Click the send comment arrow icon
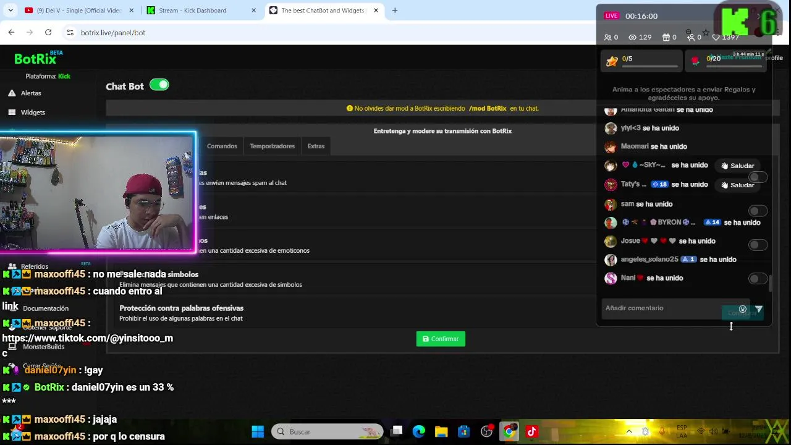This screenshot has height=445, width=791. click(759, 309)
